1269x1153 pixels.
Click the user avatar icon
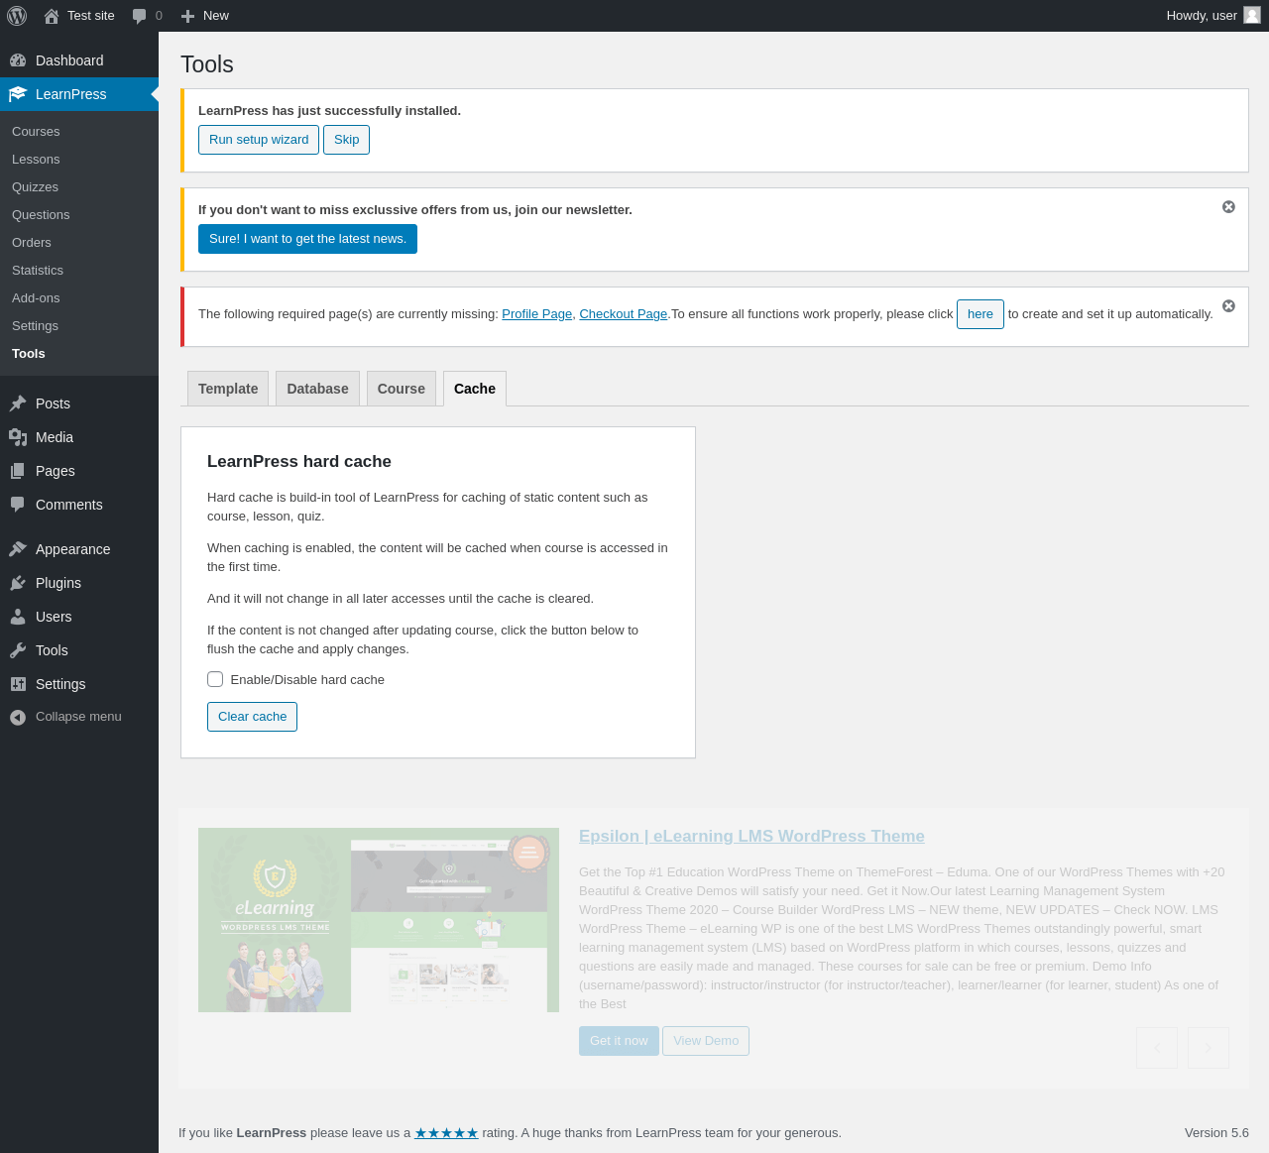pyautogui.click(x=1252, y=15)
